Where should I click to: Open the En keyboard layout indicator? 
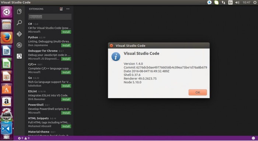(x=230, y=3)
